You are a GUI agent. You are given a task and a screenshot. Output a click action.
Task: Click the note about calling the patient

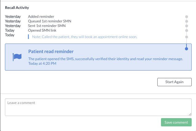click(84, 37)
